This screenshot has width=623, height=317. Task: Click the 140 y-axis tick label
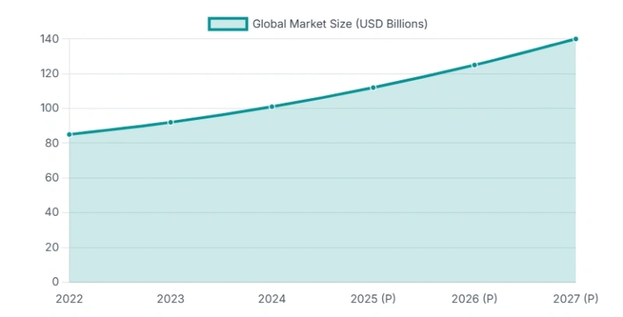point(50,39)
